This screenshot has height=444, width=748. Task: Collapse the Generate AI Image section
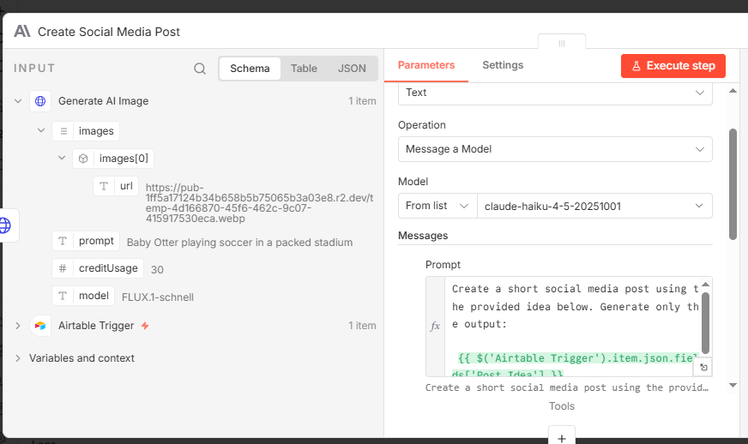coord(18,101)
